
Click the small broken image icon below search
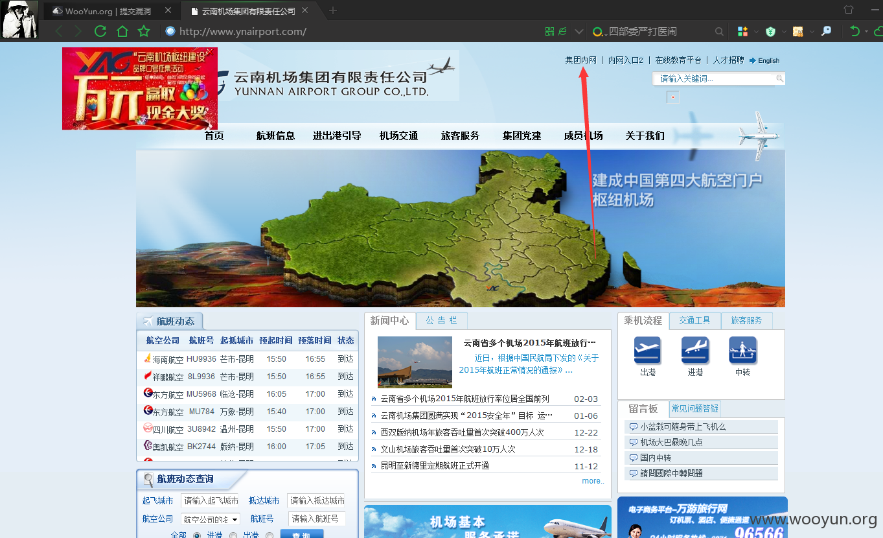point(673,97)
